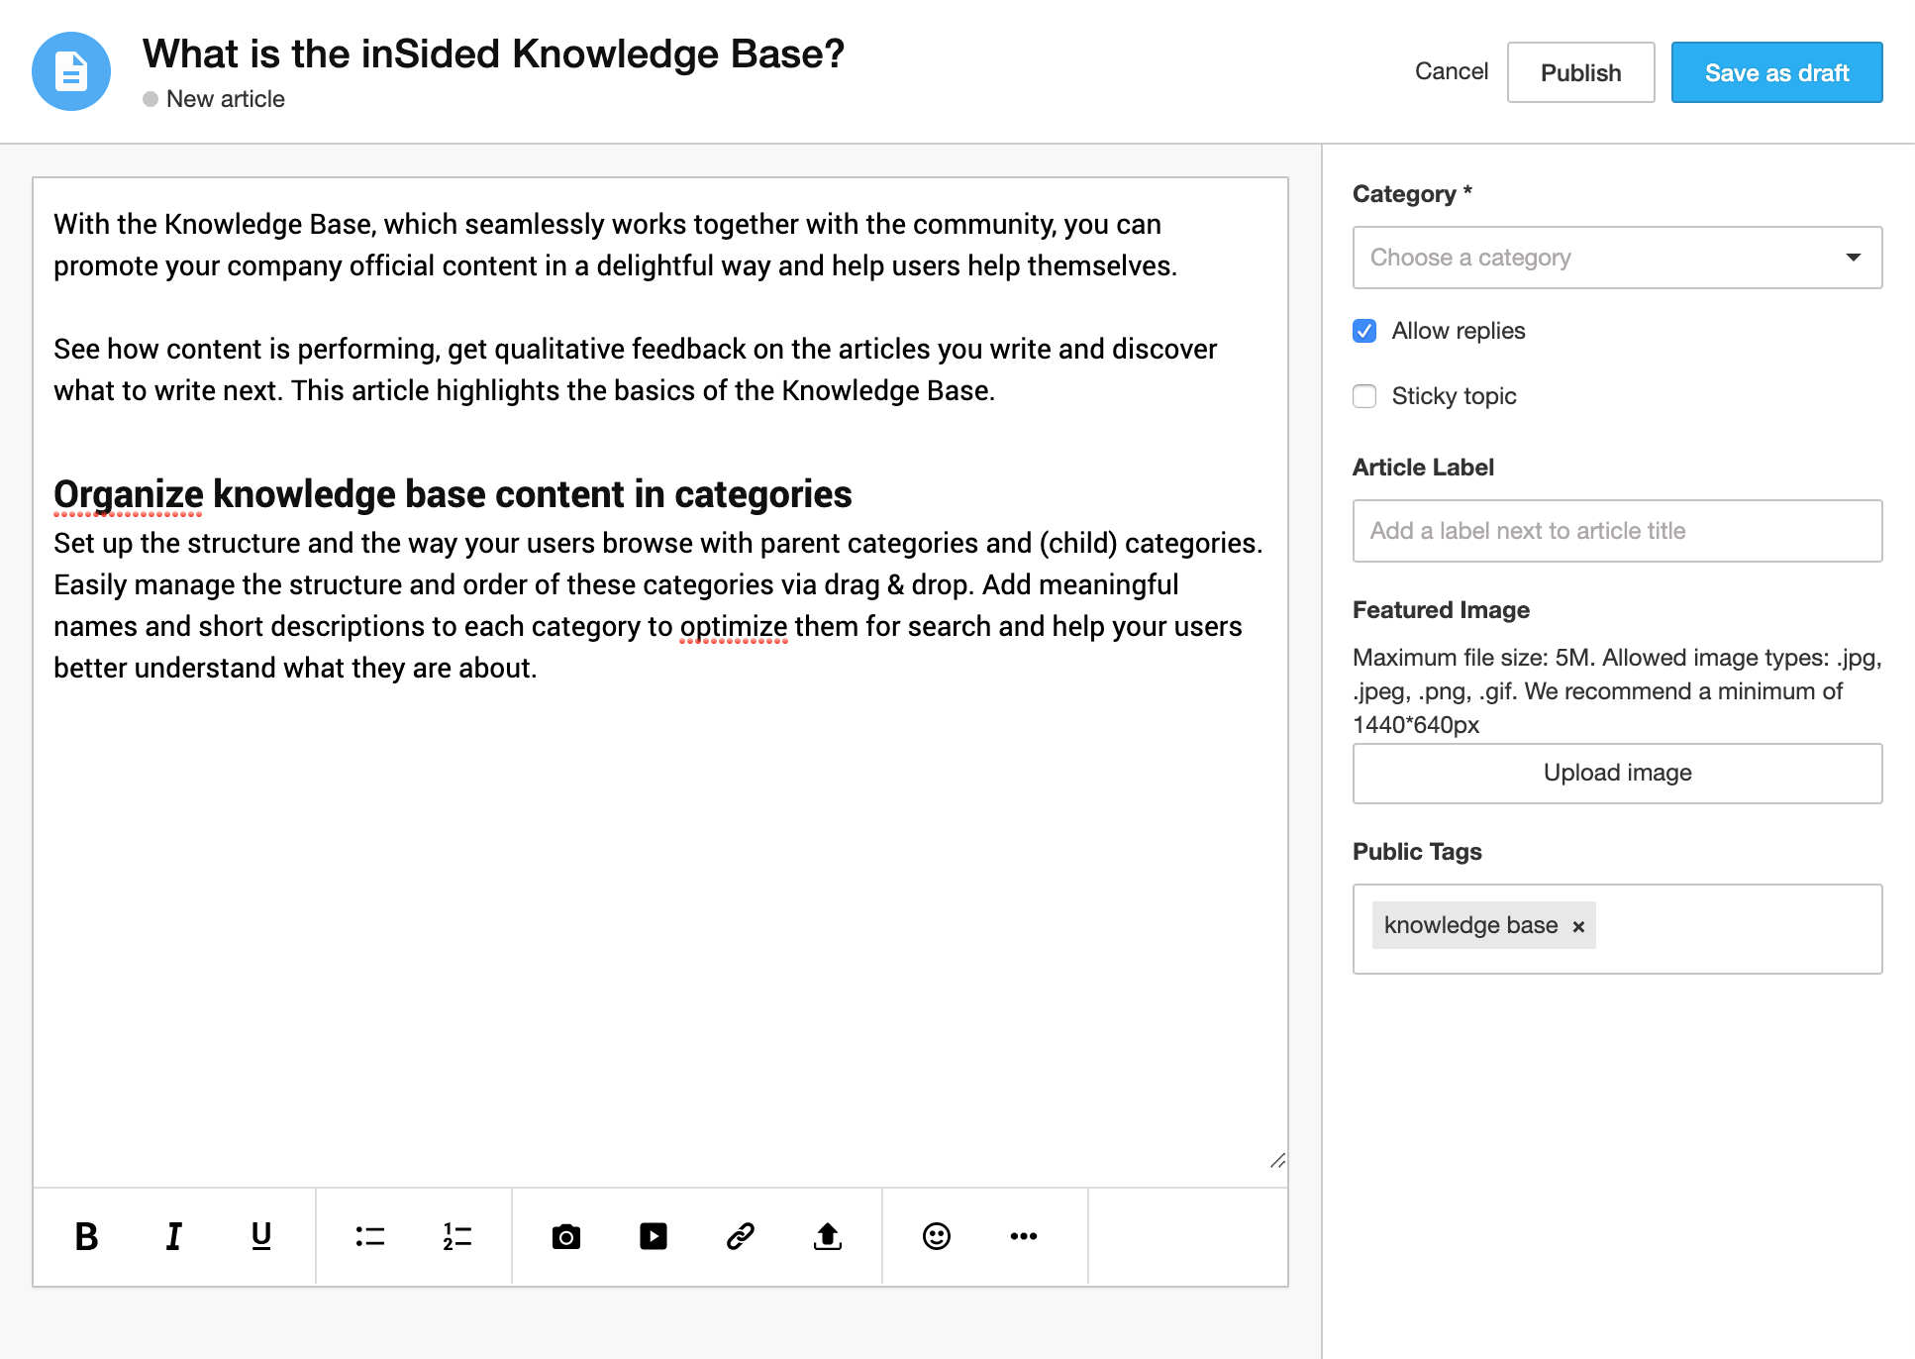Click the 'knowledge base' tag chip text
The image size is (1915, 1359).
tap(1470, 925)
